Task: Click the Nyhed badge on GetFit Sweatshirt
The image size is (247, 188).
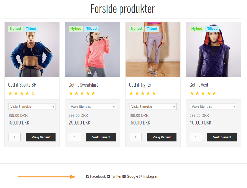Action: coord(76,29)
